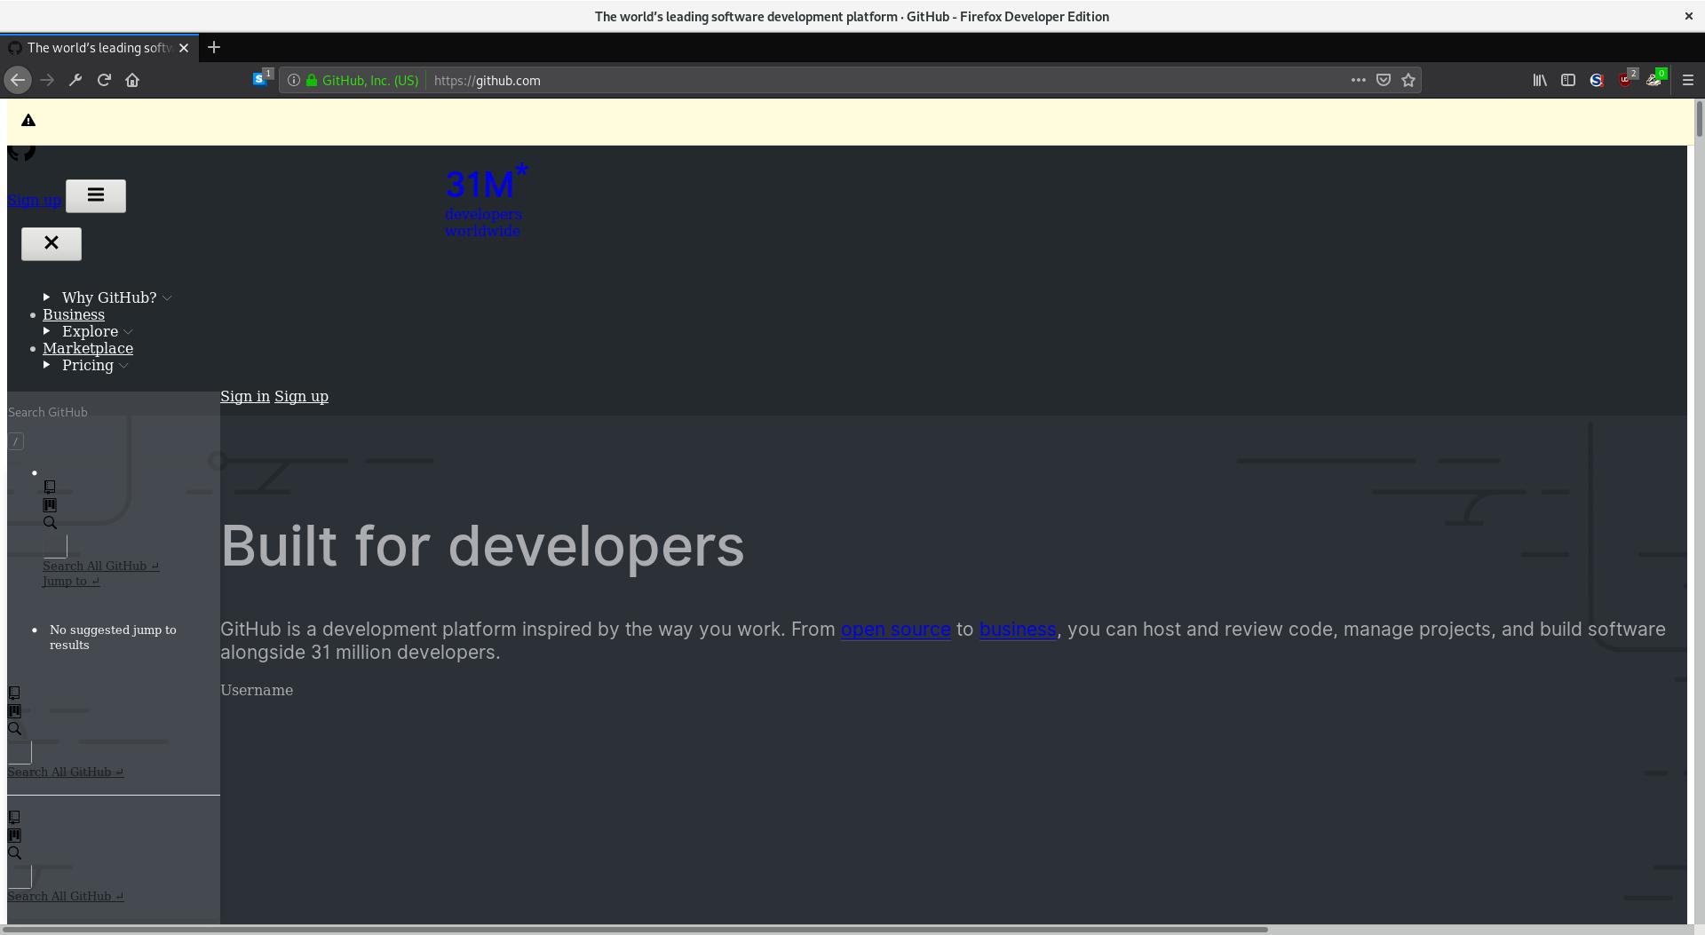This screenshot has width=1705, height=935.
Task: Click the 31M developers worldwide link
Action: coord(487,201)
